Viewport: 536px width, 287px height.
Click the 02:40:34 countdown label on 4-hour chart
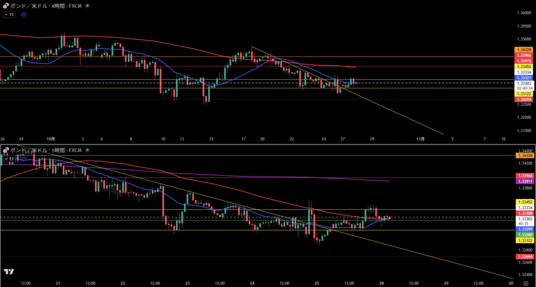(524, 88)
